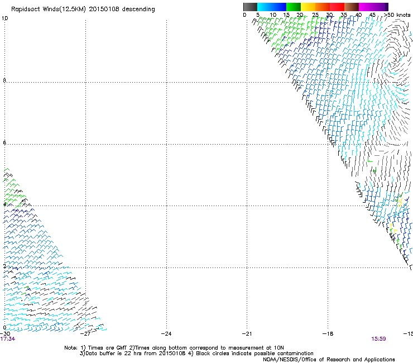
Task: Click the '>50 knots' legend label
Action: [x=397, y=15]
